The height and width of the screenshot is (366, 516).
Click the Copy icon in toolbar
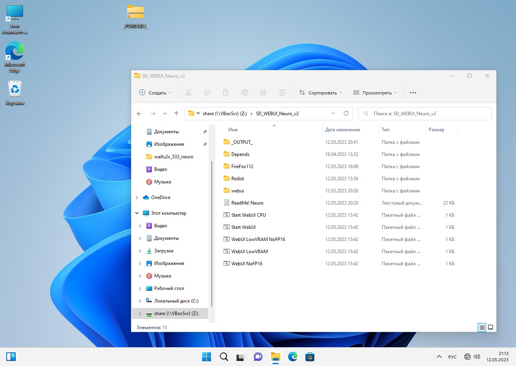(x=207, y=93)
